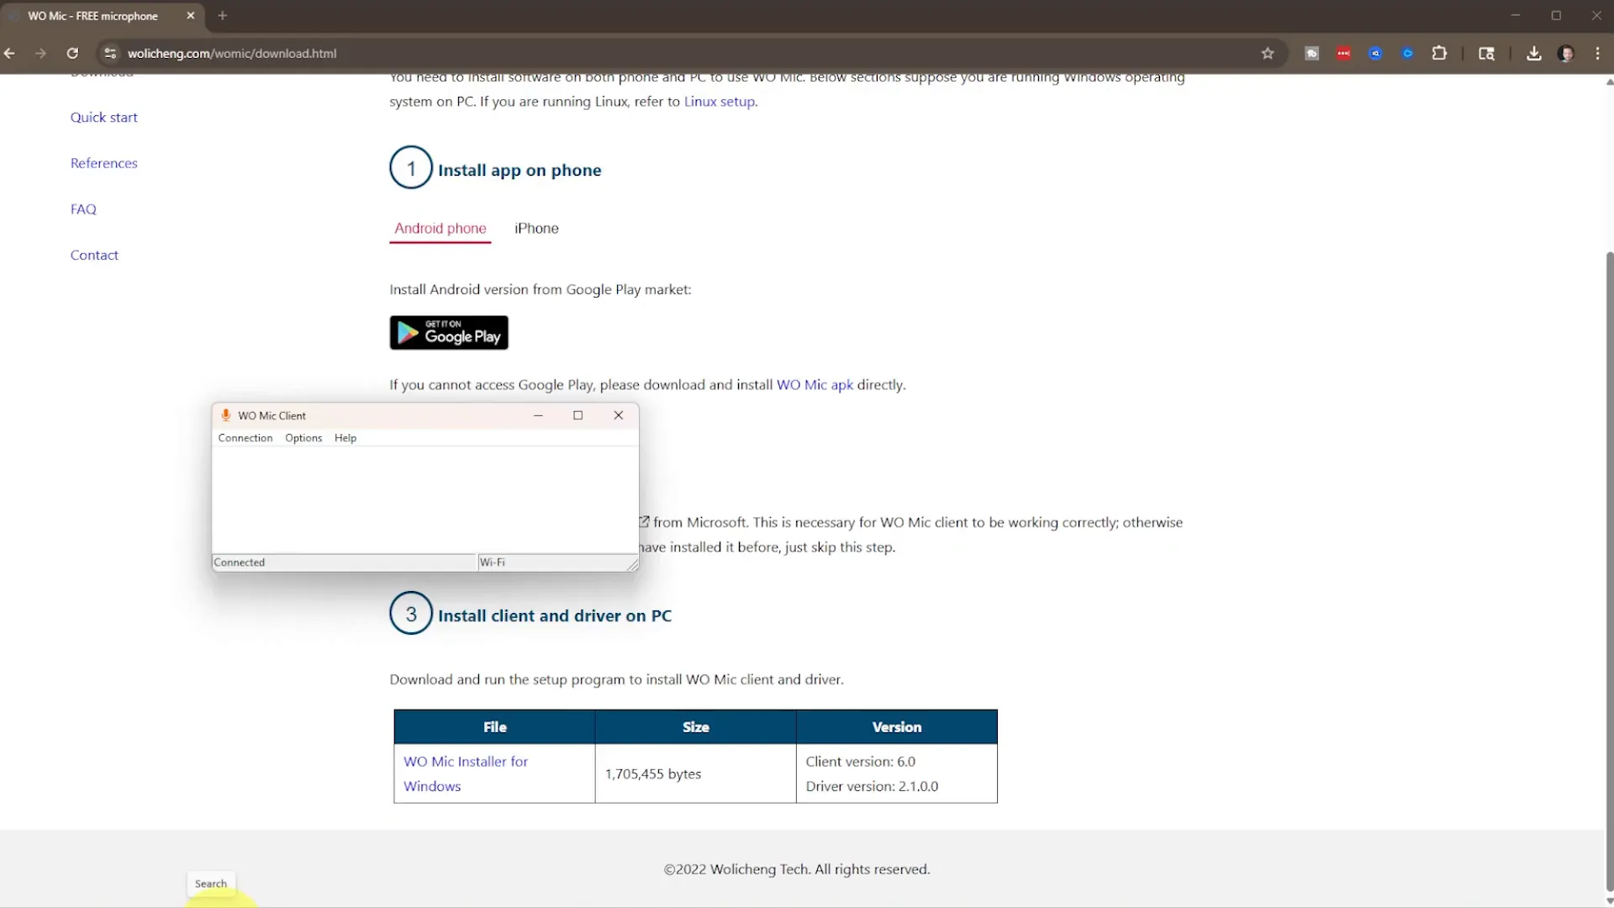1614x908 pixels.
Task: Click the red extension icon in toolbar
Action: [x=1343, y=53]
